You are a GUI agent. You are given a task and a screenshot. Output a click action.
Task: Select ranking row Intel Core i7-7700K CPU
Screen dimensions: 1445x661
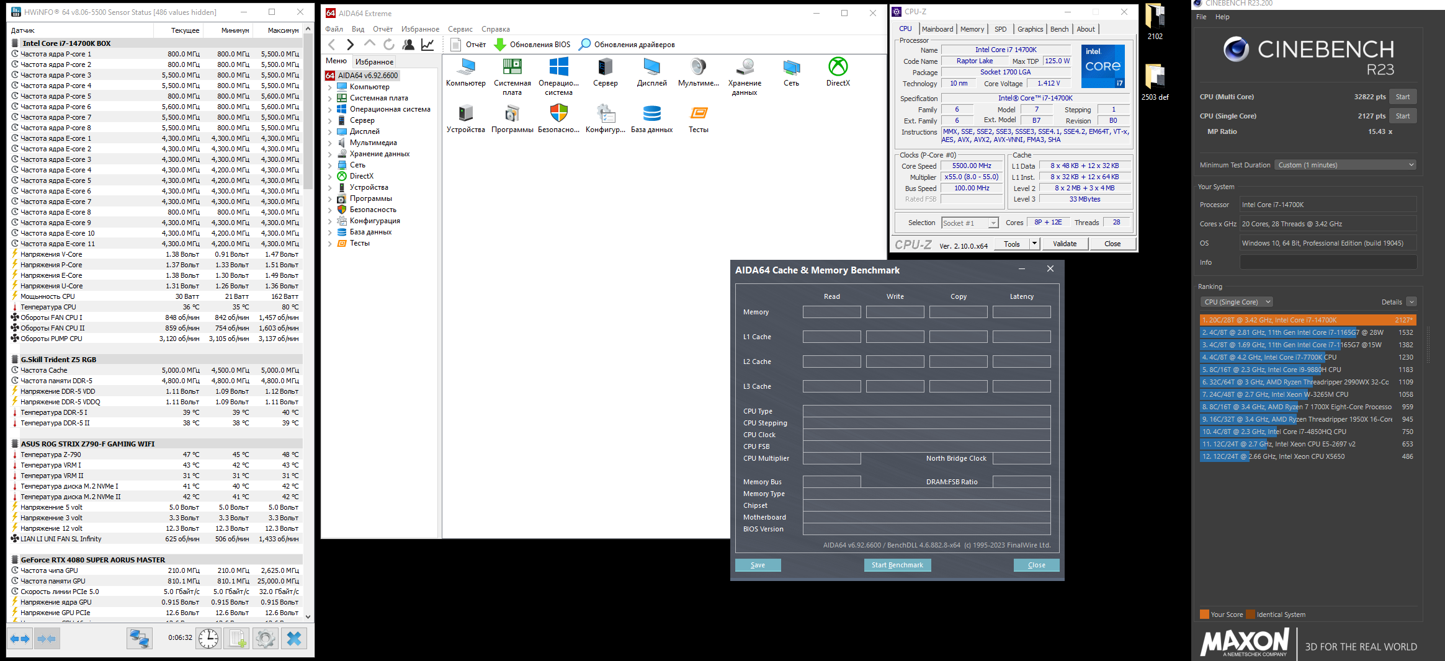[1307, 357]
